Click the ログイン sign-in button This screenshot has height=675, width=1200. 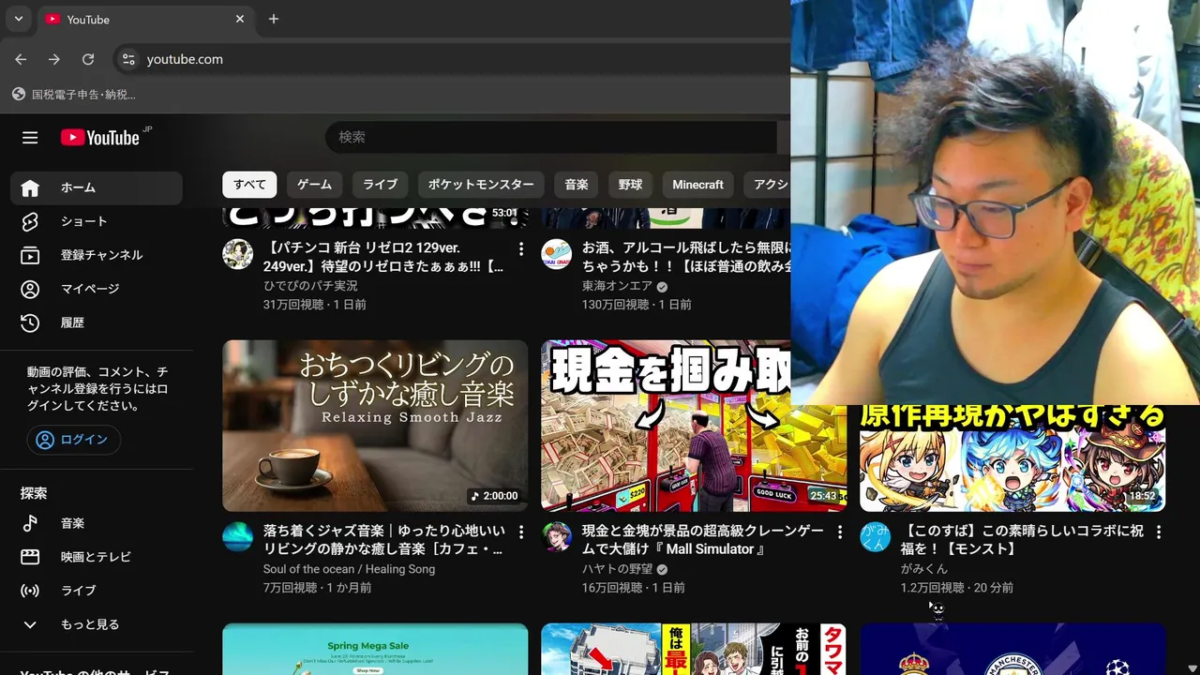(73, 440)
